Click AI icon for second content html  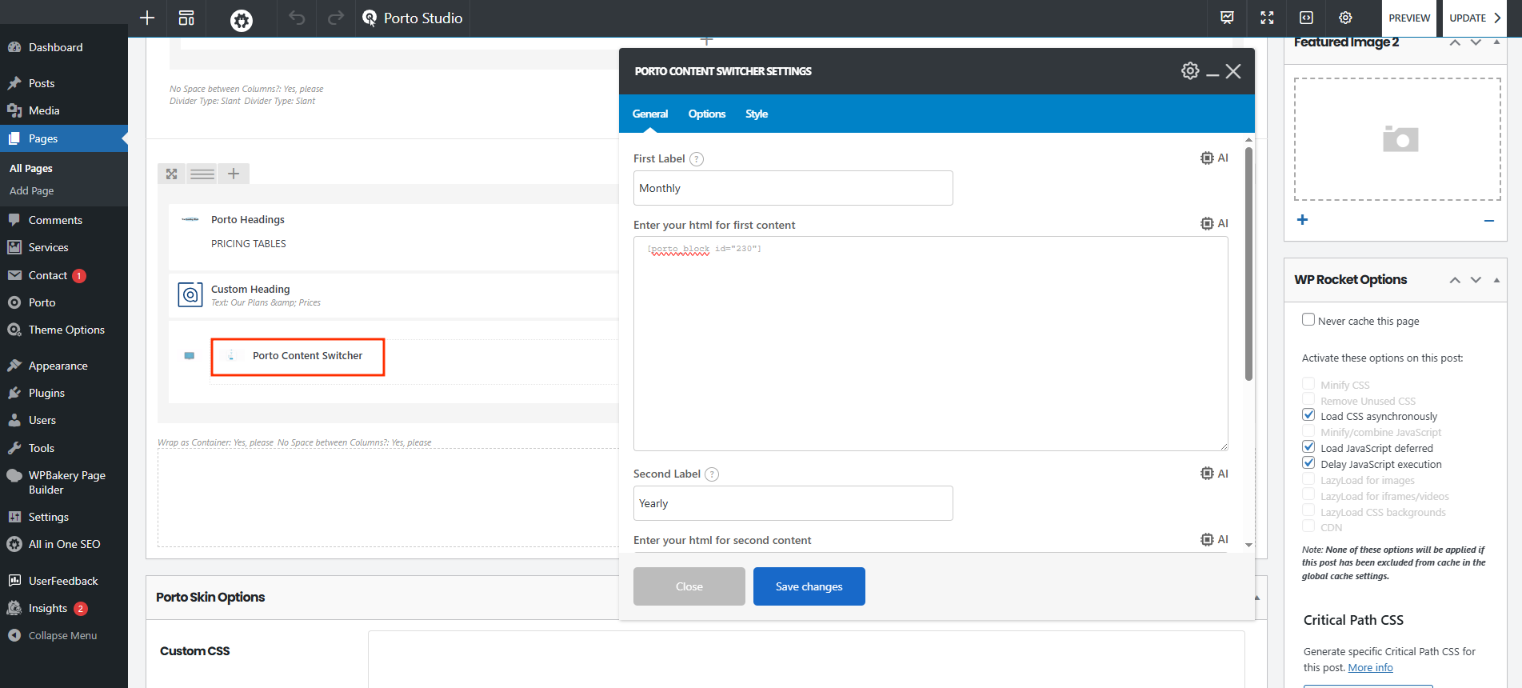pos(1214,539)
